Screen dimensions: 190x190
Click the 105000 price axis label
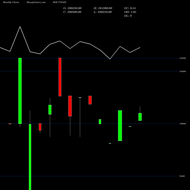click(183, 58)
